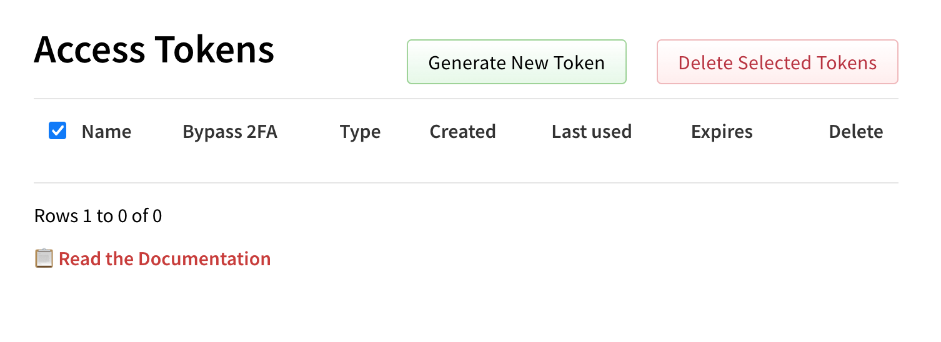Viewport: 941px width, 342px height.
Task: Sort tokens by Last used
Action: click(x=591, y=132)
